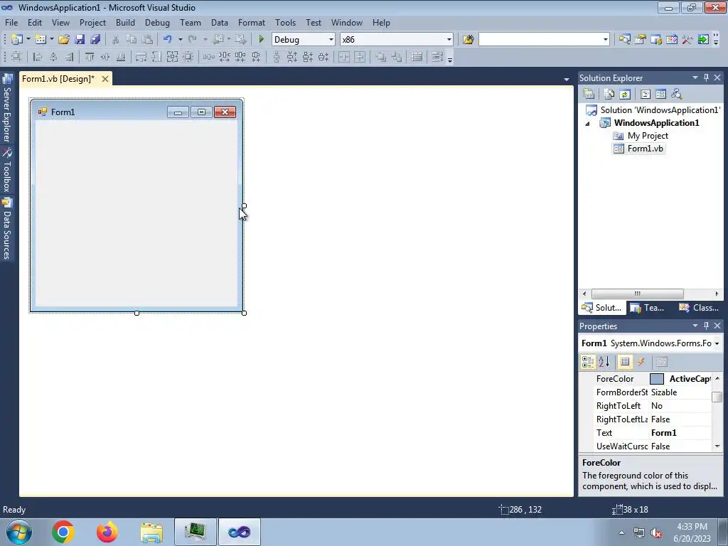The image size is (728, 546).
Task: Open the active documents list dropdown arrow
Action: point(567,80)
